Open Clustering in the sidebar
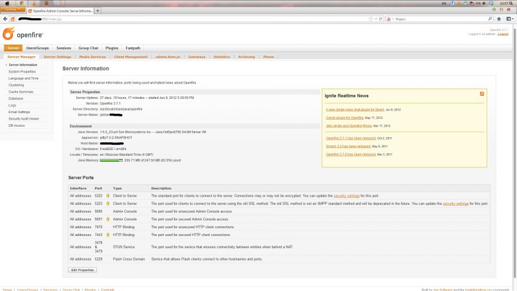 click(x=16, y=85)
